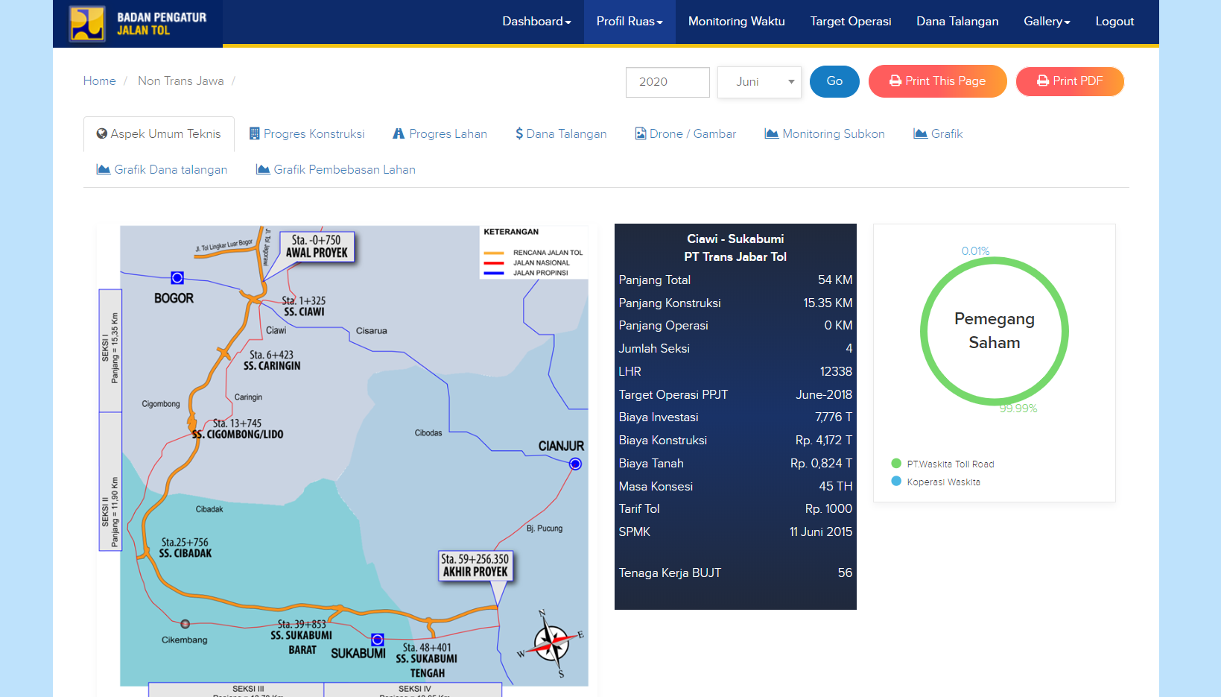This screenshot has height=697, width=1221.
Task: Open the Juni month selector
Action: point(758,82)
